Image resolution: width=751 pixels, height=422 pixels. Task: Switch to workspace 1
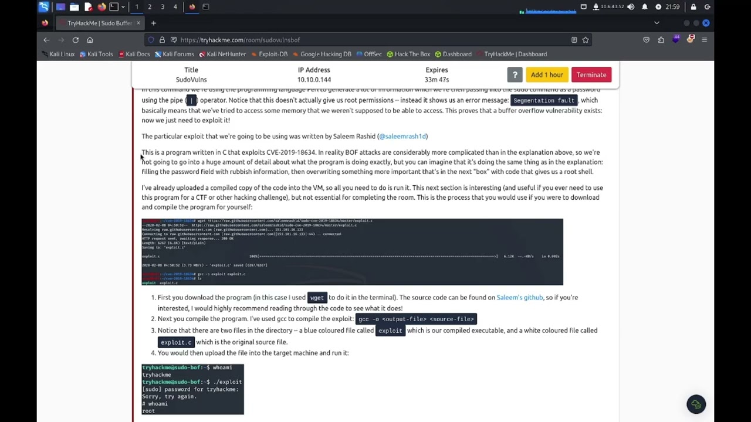pyautogui.click(x=137, y=7)
